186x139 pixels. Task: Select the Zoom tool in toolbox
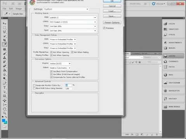coord(5,113)
